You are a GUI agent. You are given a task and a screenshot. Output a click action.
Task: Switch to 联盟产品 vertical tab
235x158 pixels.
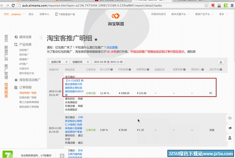6,53
